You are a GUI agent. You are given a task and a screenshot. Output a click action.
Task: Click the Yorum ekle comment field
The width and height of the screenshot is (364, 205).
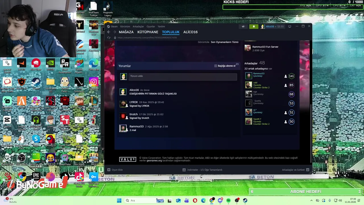click(183, 76)
